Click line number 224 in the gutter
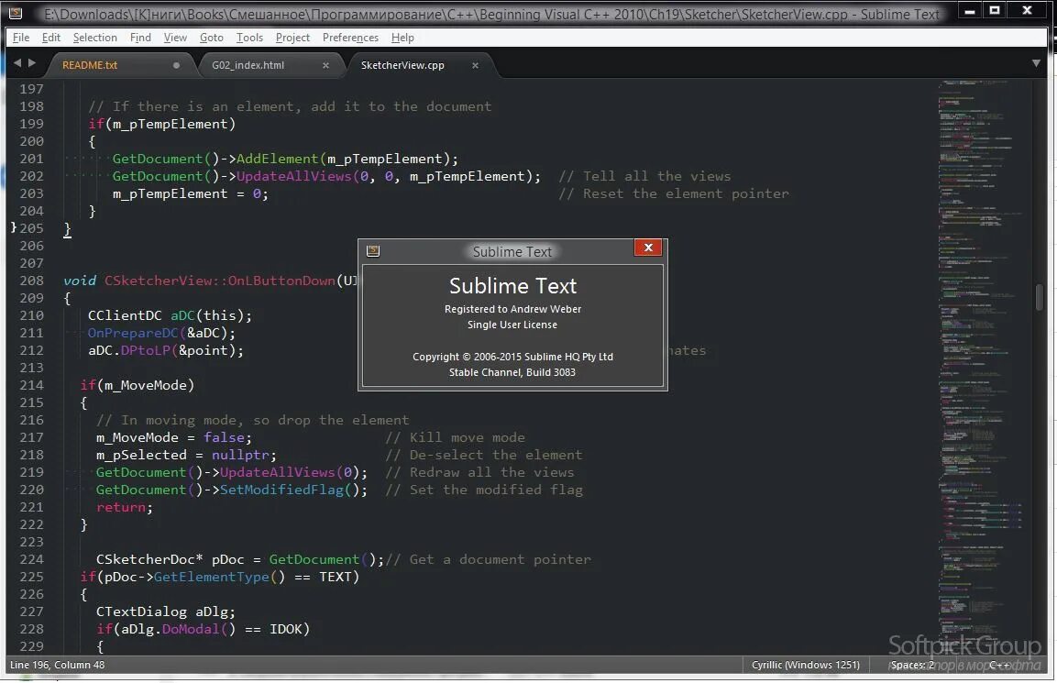Image resolution: width=1057 pixels, height=683 pixels. pyautogui.click(x=31, y=559)
